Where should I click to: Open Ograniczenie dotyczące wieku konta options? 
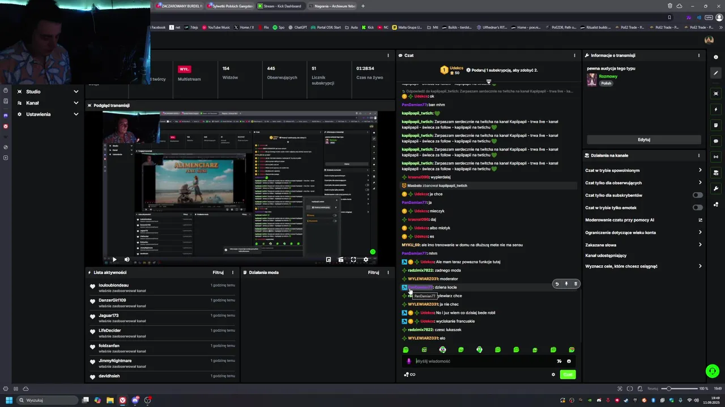point(643,232)
